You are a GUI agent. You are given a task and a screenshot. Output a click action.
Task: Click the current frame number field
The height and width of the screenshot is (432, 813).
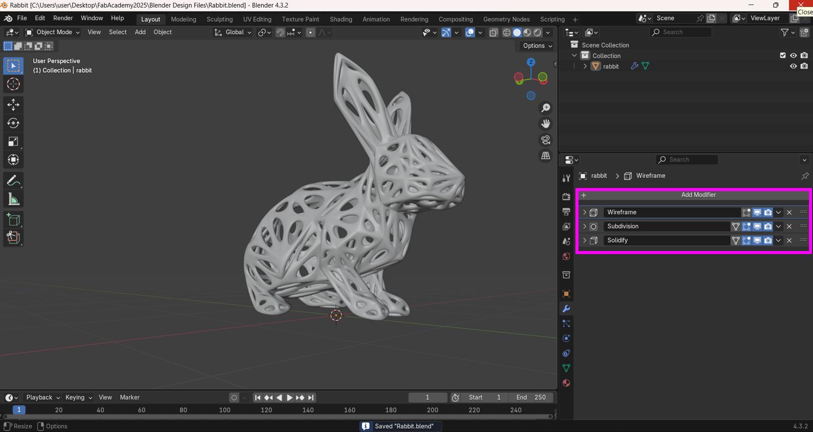[427, 397]
